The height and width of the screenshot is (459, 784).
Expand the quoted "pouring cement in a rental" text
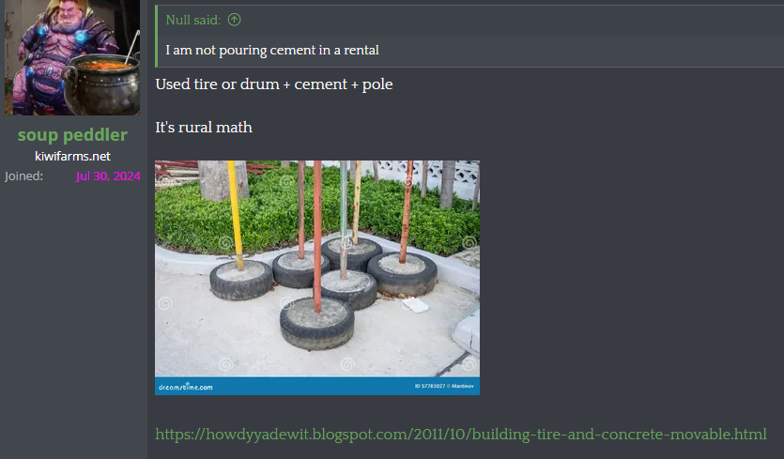(x=272, y=50)
